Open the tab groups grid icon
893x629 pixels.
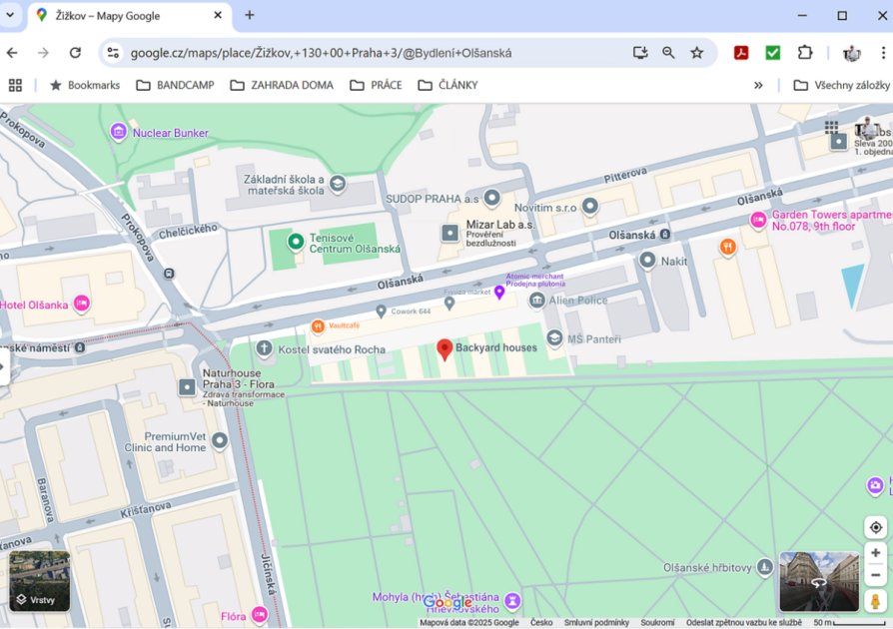tap(15, 86)
